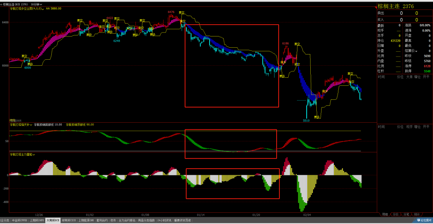Open the 商品分类指数 tab
This screenshot has height=224, width=433.
pyautogui.click(x=146, y=220)
